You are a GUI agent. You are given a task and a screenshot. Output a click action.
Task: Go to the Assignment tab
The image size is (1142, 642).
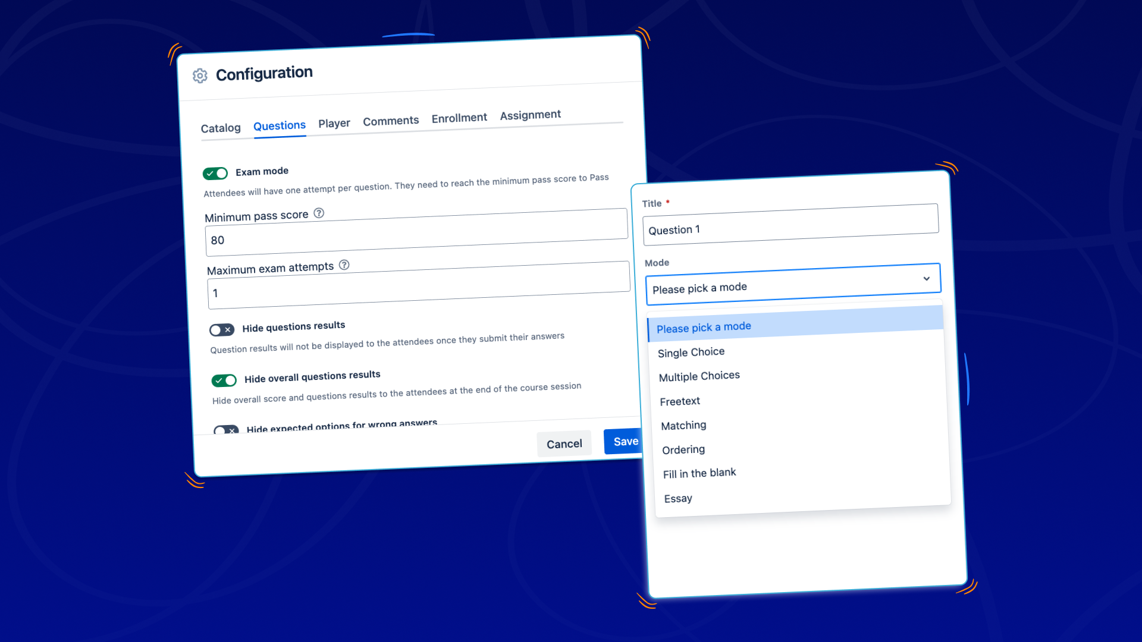(530, 115)
